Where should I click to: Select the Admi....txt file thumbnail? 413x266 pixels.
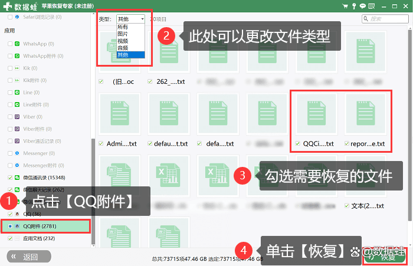[120, 114]
